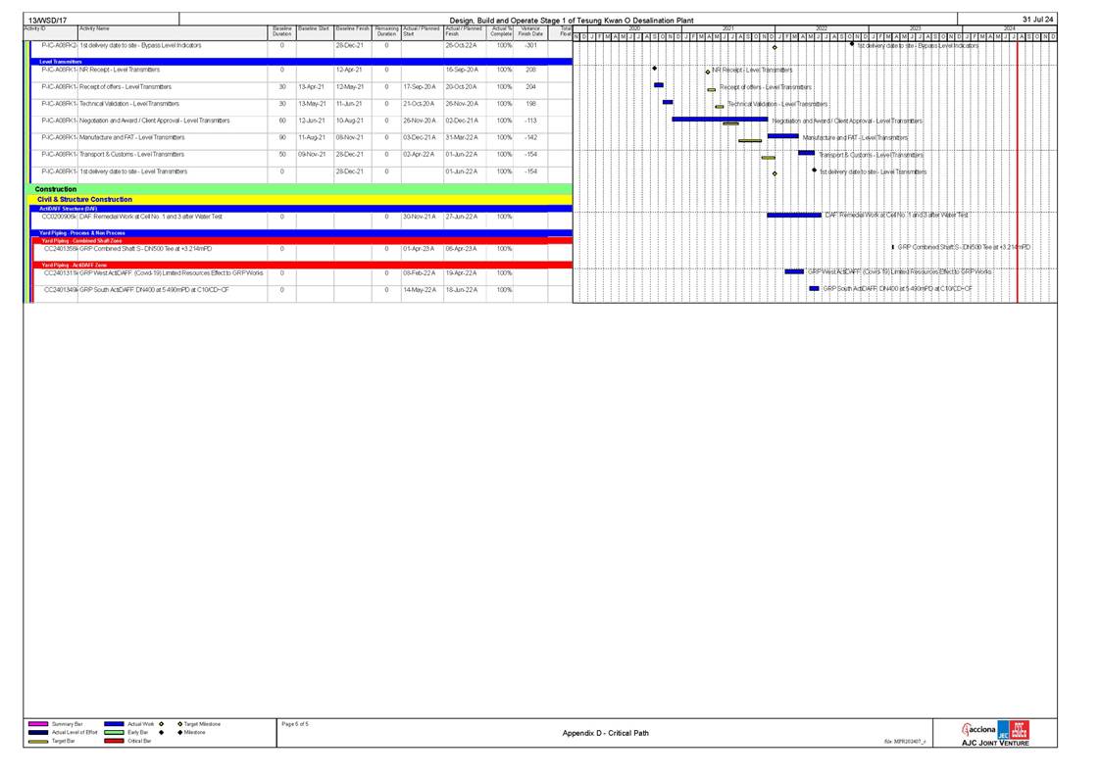Screen dimensions: 1101x778
Task: Click the 2022 year label in the timescale
Action: click(x=821, y=29)
